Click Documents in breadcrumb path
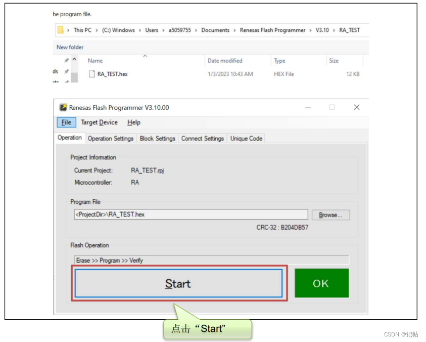 [x=215, y=30]
